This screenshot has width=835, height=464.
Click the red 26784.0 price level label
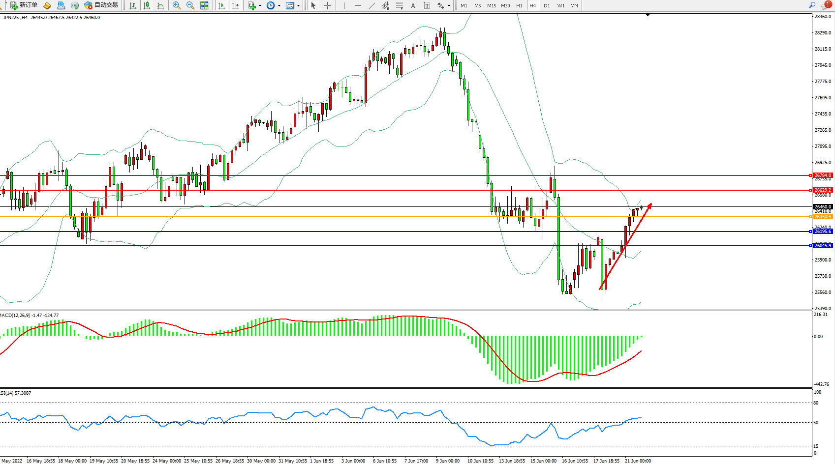point(822,175)
